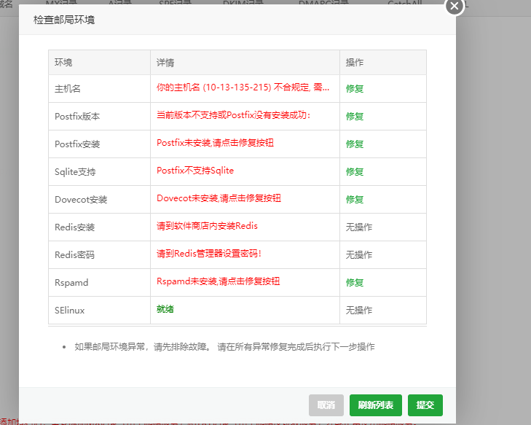Select 'Dovecot未安装,请点击修复按钮' detail
The image size is (531, 425).
click(219, 198)
